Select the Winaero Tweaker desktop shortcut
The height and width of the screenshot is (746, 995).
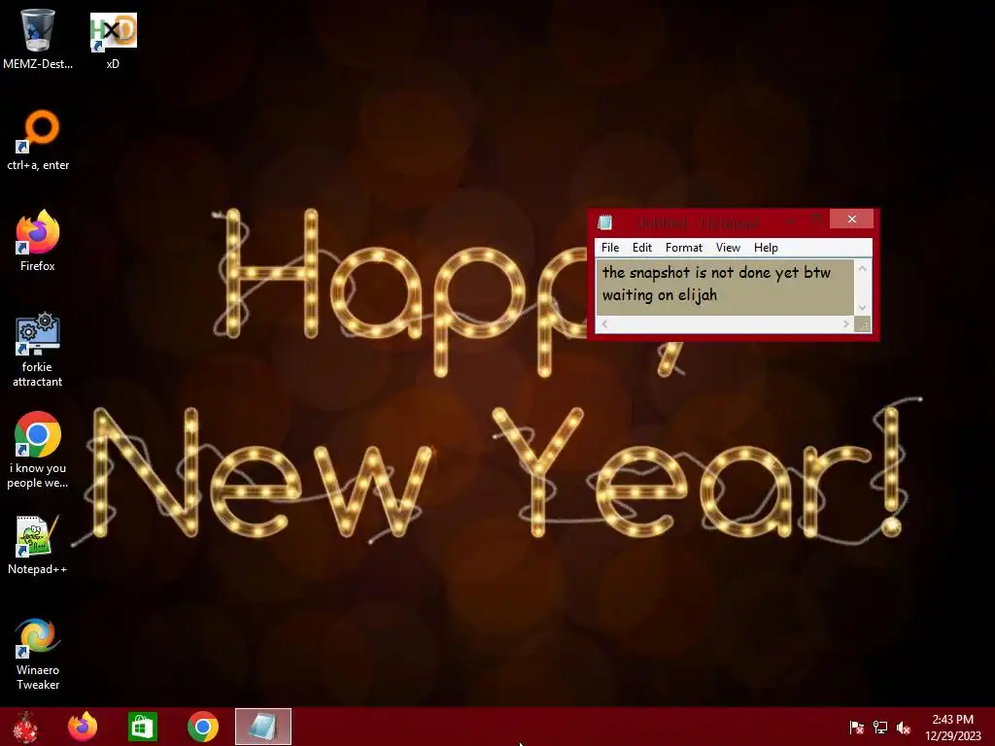coord(38,654)
